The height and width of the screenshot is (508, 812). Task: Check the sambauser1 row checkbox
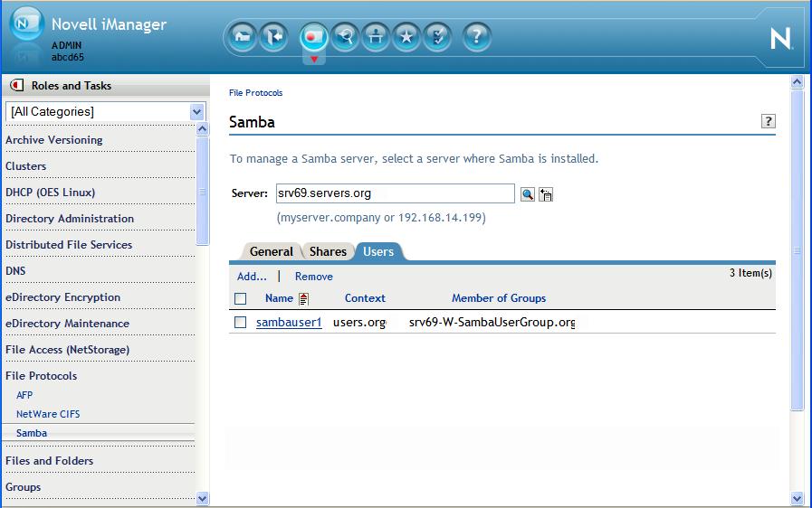click(240, 323)
